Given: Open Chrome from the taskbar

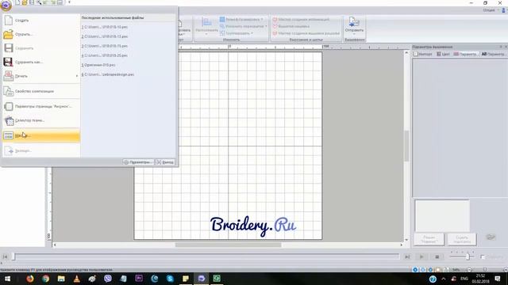Looking at the screenshot, I should point(45,279).
